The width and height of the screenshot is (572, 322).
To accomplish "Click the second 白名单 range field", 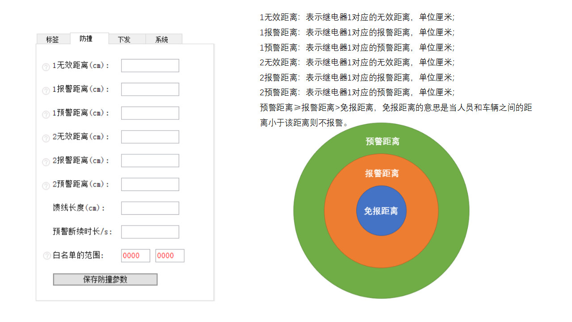I will coord(170,256).
